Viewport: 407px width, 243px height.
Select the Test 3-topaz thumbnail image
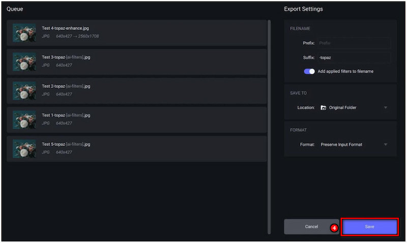[x=24, y=62]
